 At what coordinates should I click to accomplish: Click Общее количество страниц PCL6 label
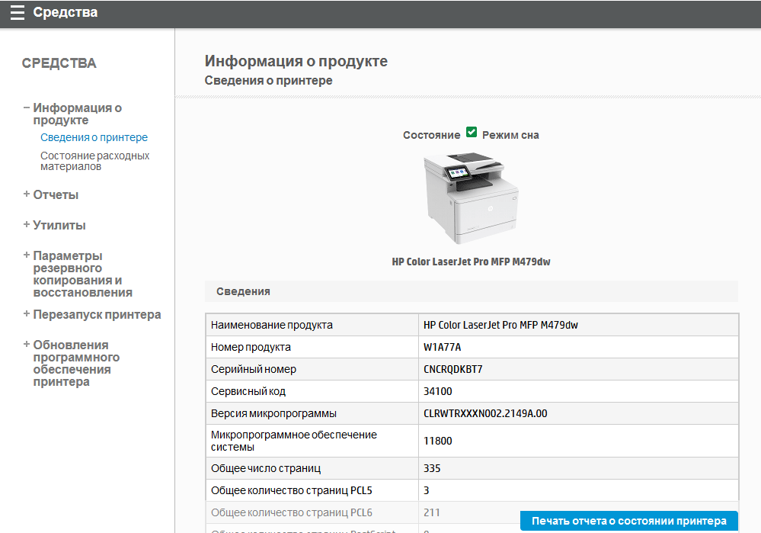pos(291,512)
